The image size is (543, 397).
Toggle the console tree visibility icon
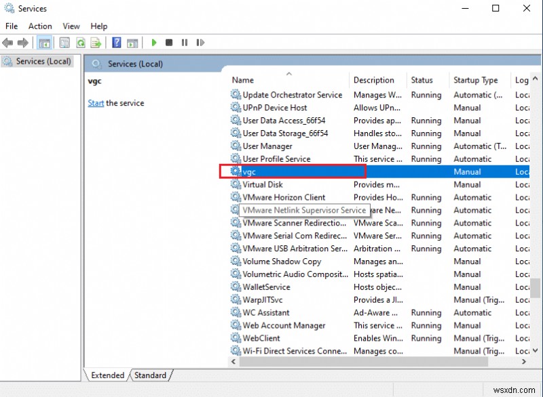[43, 43]
